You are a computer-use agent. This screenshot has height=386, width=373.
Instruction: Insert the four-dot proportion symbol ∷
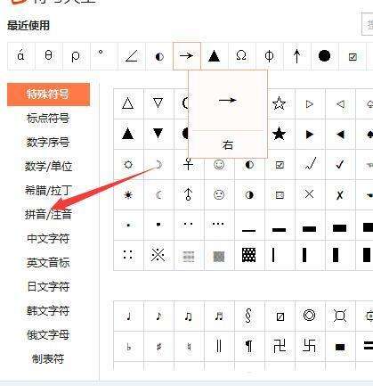pos(128,255)
